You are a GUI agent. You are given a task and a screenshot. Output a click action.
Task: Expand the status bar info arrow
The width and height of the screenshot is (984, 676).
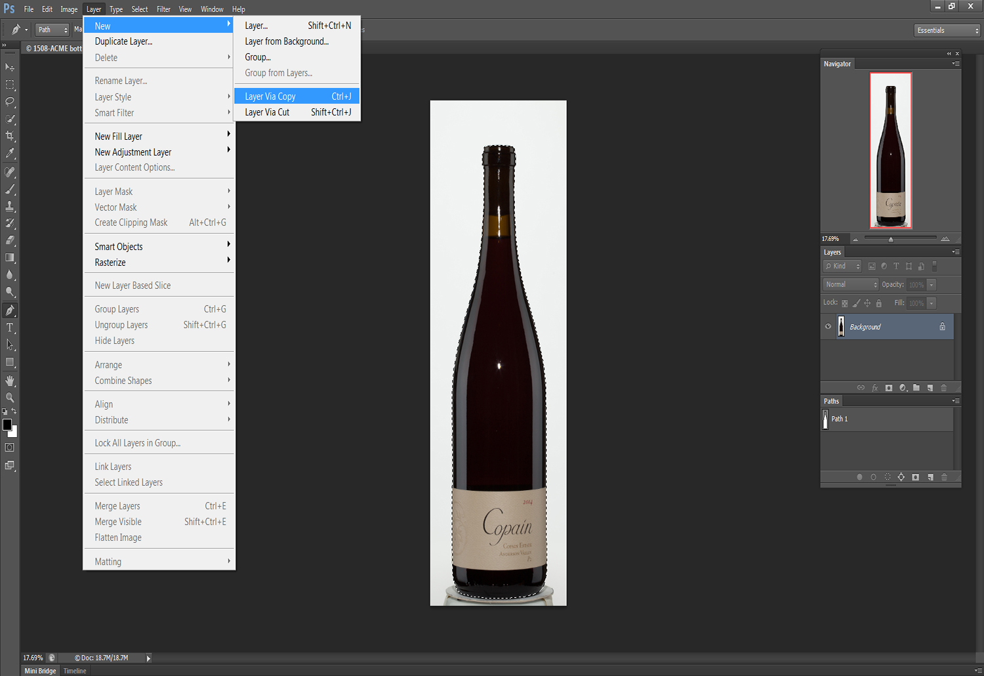148,658
